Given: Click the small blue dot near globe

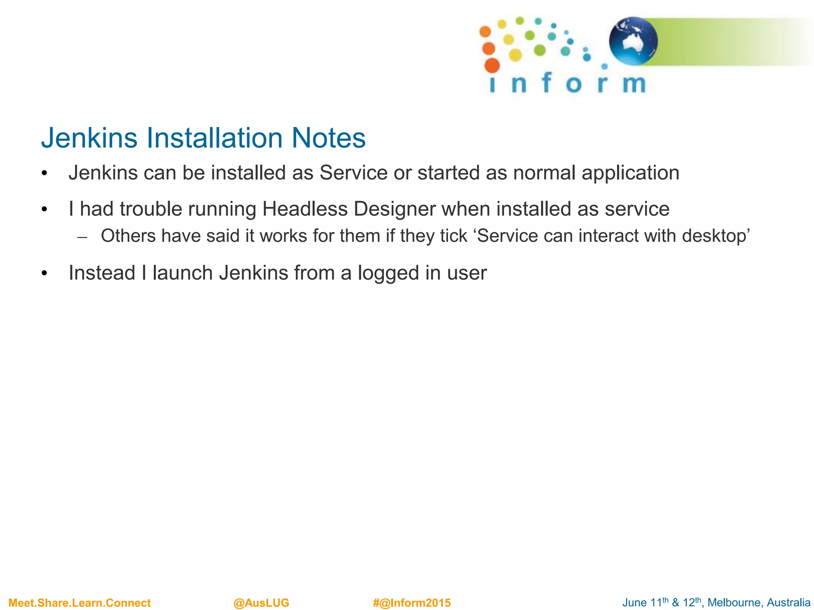Looking at the screenshot, I should [605, 66].
